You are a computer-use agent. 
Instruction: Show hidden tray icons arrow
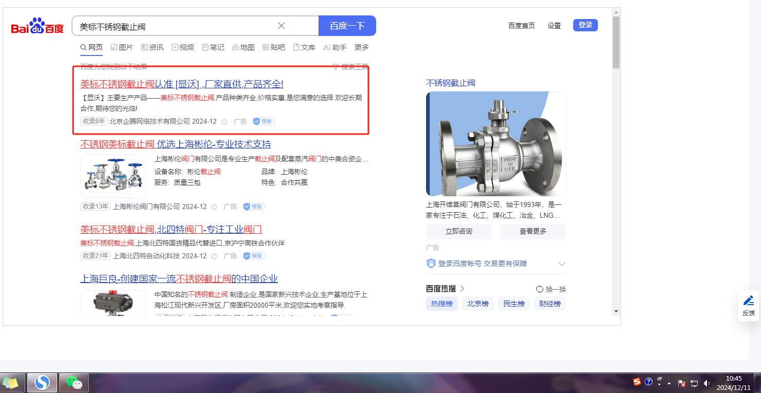click(669, 383)
